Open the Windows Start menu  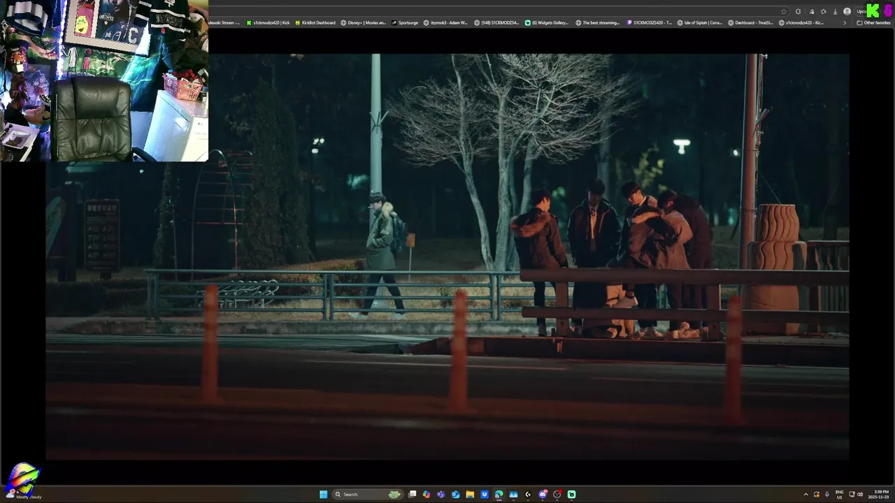(x=323, y=495)
